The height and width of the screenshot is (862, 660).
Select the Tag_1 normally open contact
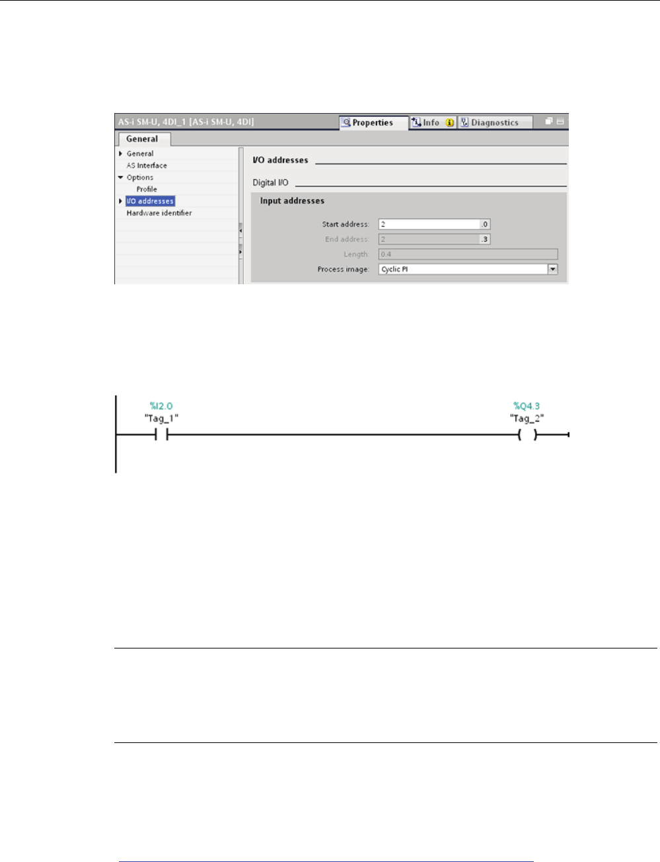161,434
